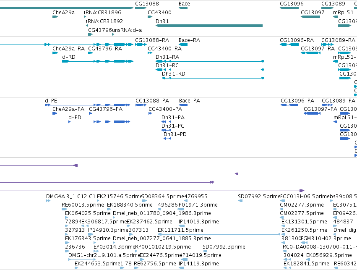Image resolution: width=357 pixels, height=270 pixels.
Task: Click the CG13089-PA protein label
Action: click(339, 101)
